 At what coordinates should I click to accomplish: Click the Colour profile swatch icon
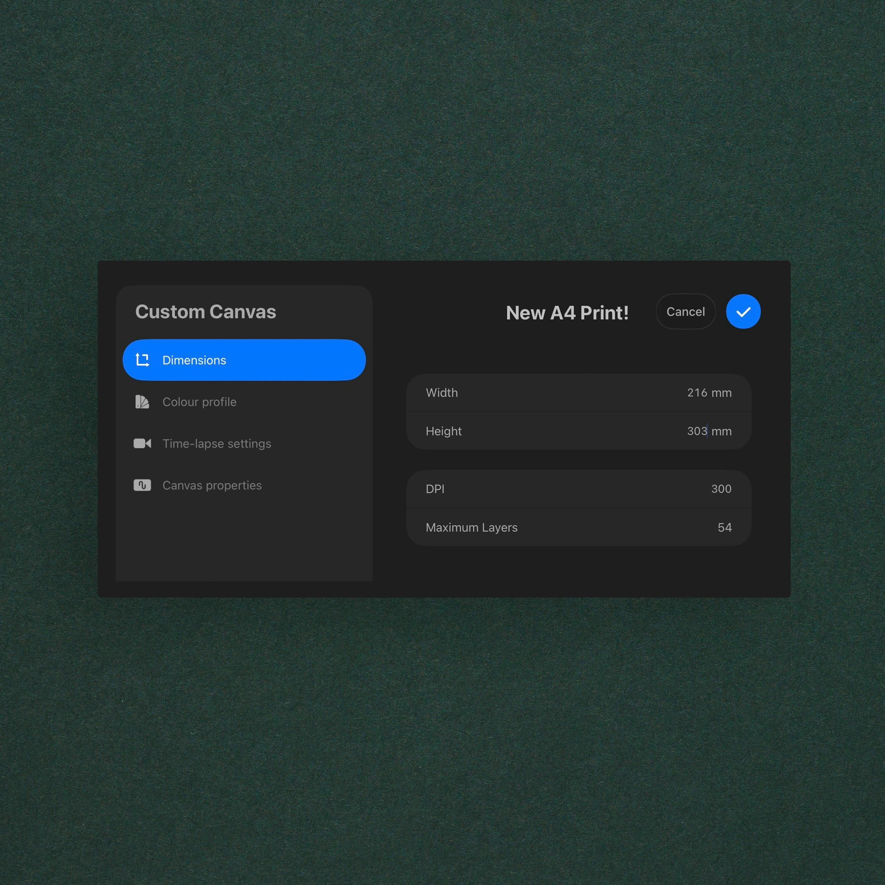point(142,402)
